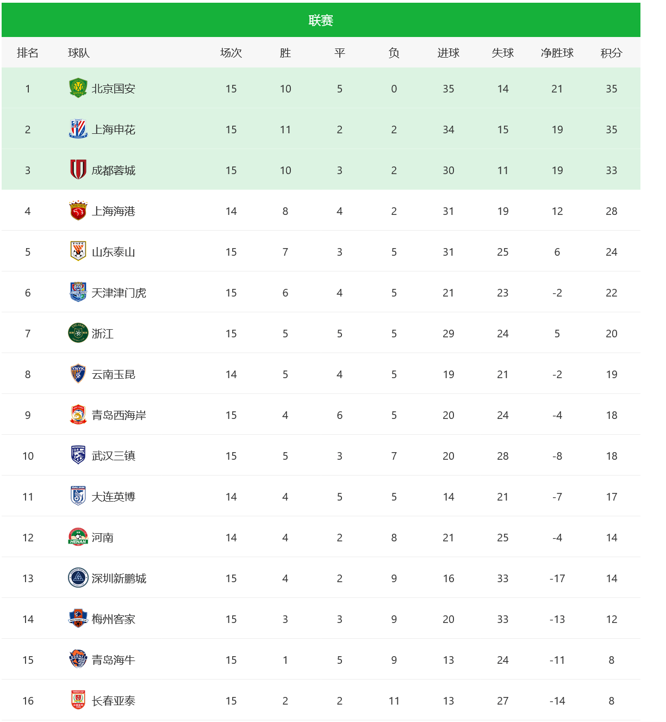Open the 大连英博 team name link
This screenshot has width=666, height=722.
point(114,497)
